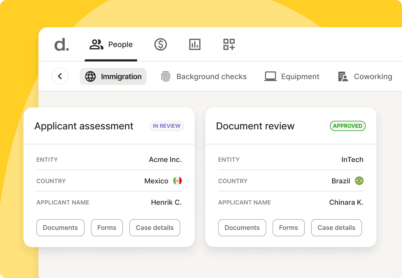Switch to the Background checks tab
The image size is (402, 278).
[204, 76]
